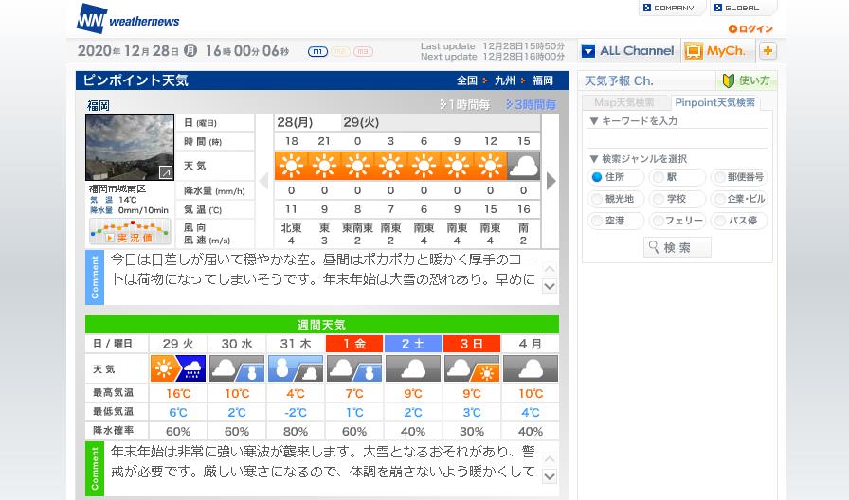
Task: Click the sunny icon for 6時
Action: (424, 166)
